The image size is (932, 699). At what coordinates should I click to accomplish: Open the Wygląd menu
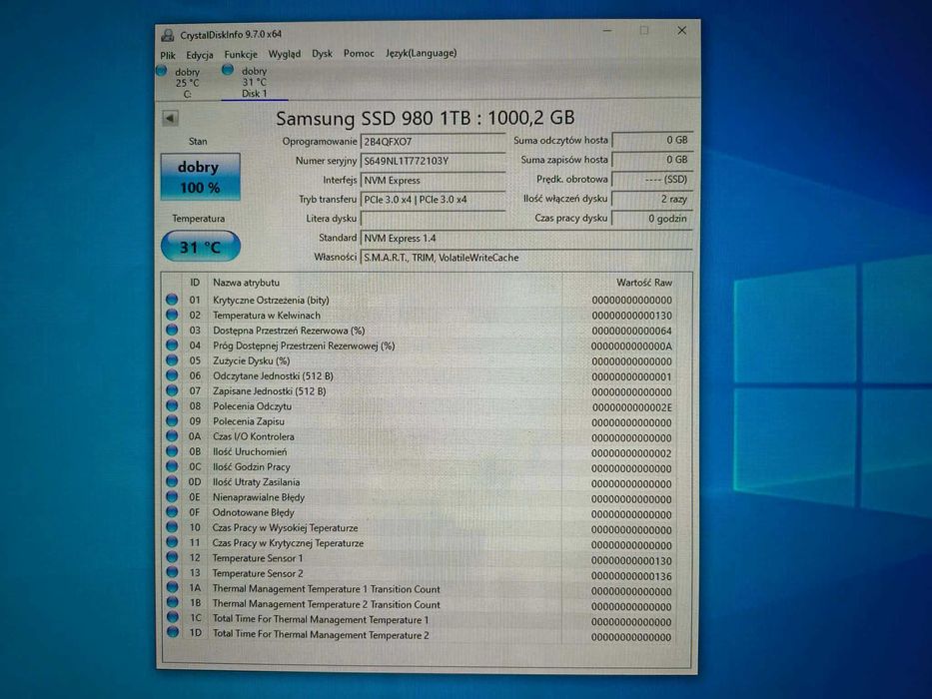coord(284,54)
